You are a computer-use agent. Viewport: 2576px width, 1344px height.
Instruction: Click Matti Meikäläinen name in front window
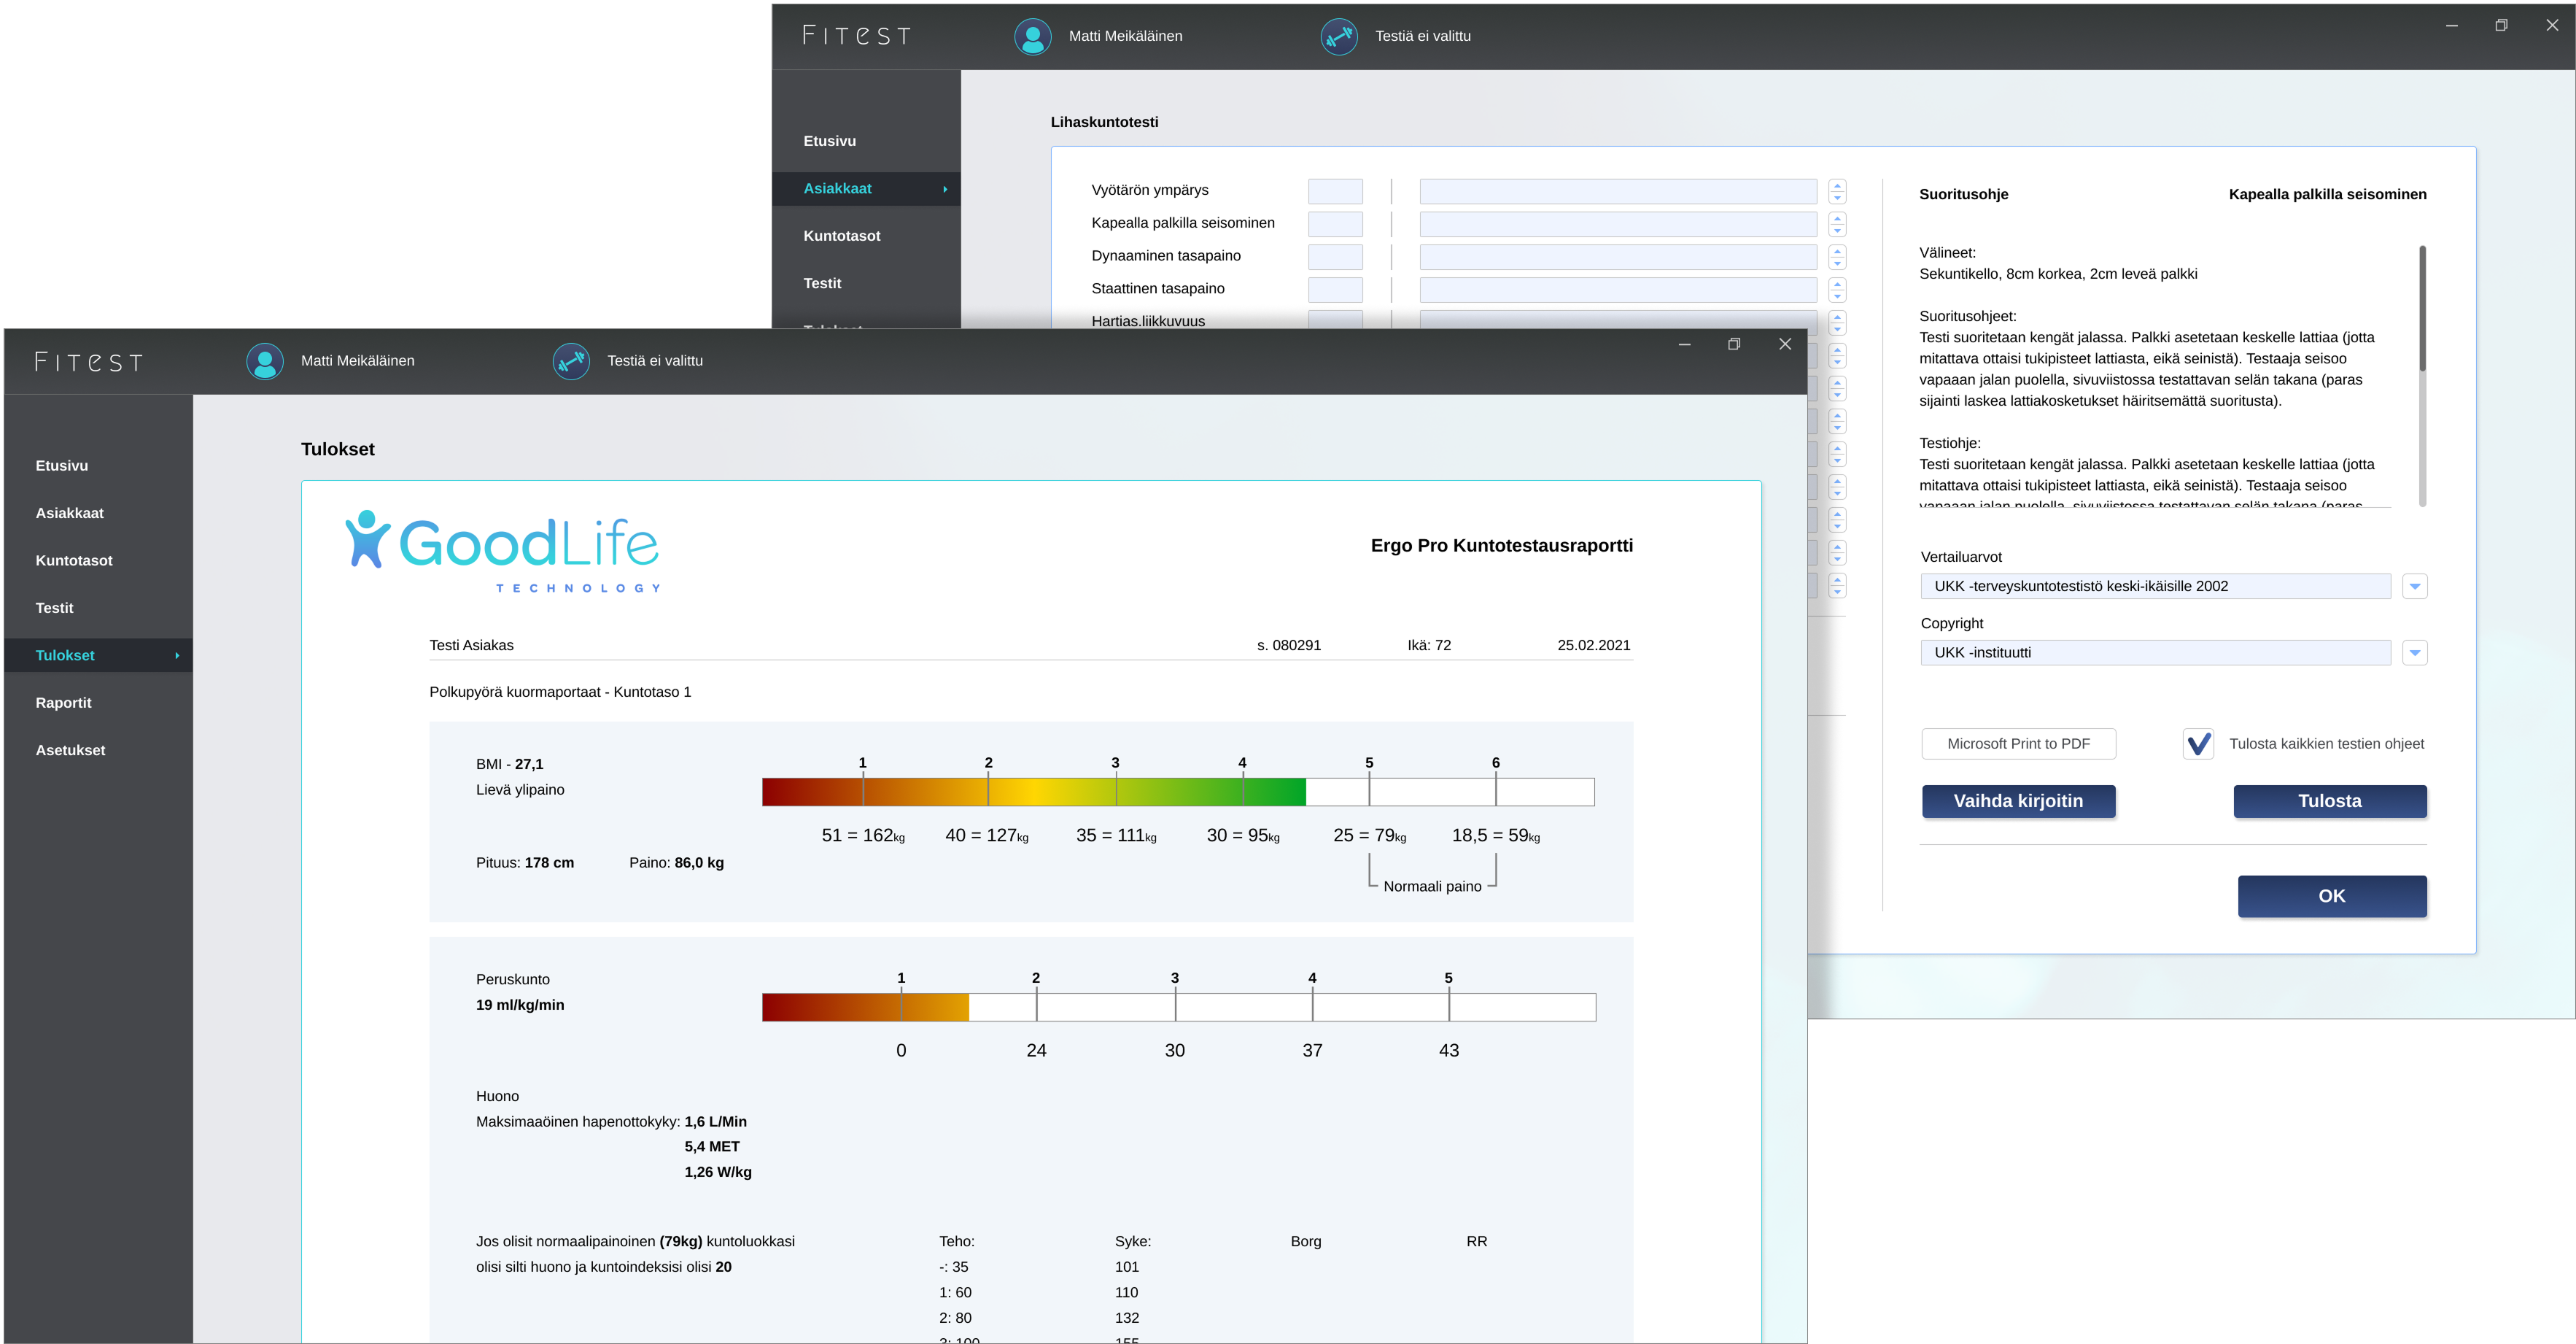[357, 361]
